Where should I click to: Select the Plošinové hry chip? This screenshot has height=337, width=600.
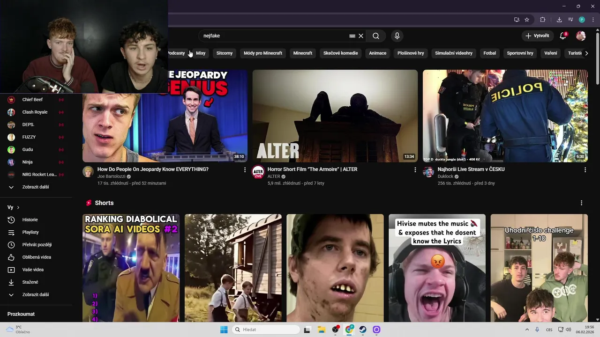[x=411, y=53]
